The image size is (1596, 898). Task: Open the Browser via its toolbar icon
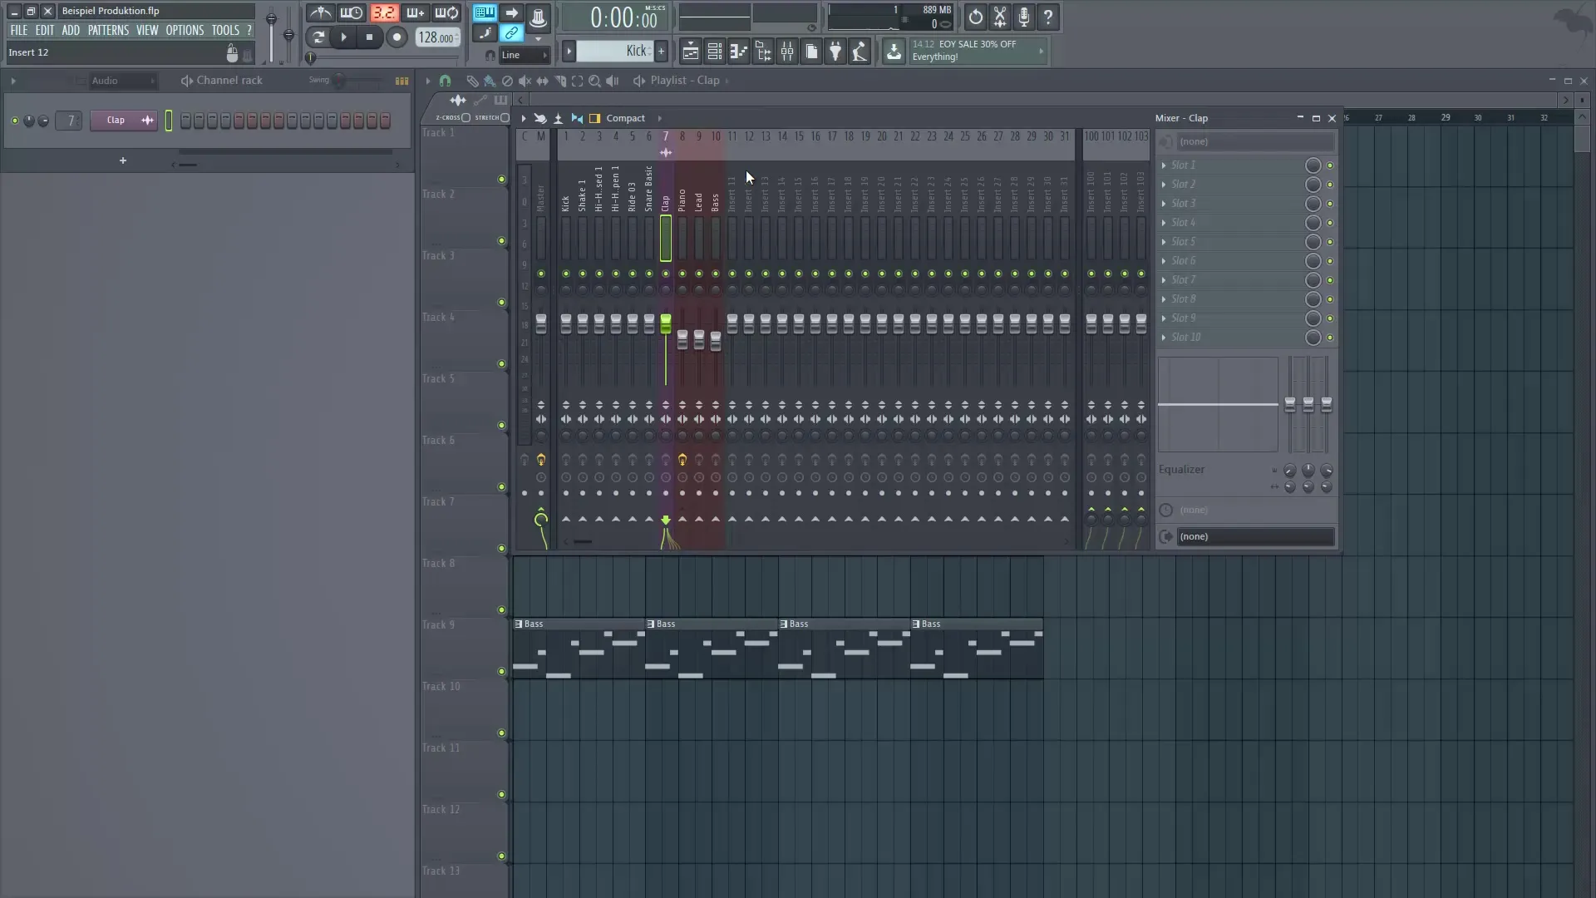click(x=764, y=51)
